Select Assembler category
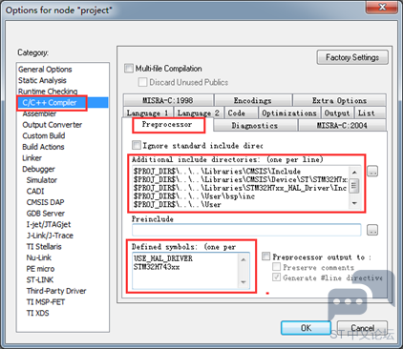403x349 pixels. coord(39,113)
